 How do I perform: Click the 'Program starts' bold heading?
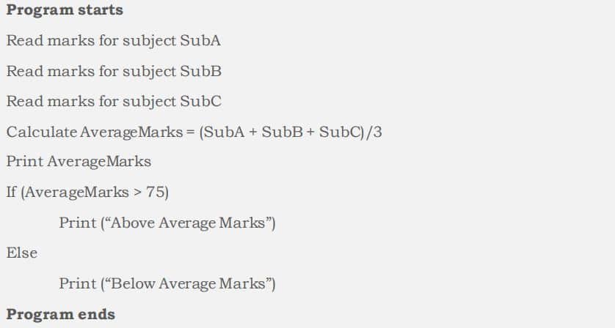click(65, 10)
